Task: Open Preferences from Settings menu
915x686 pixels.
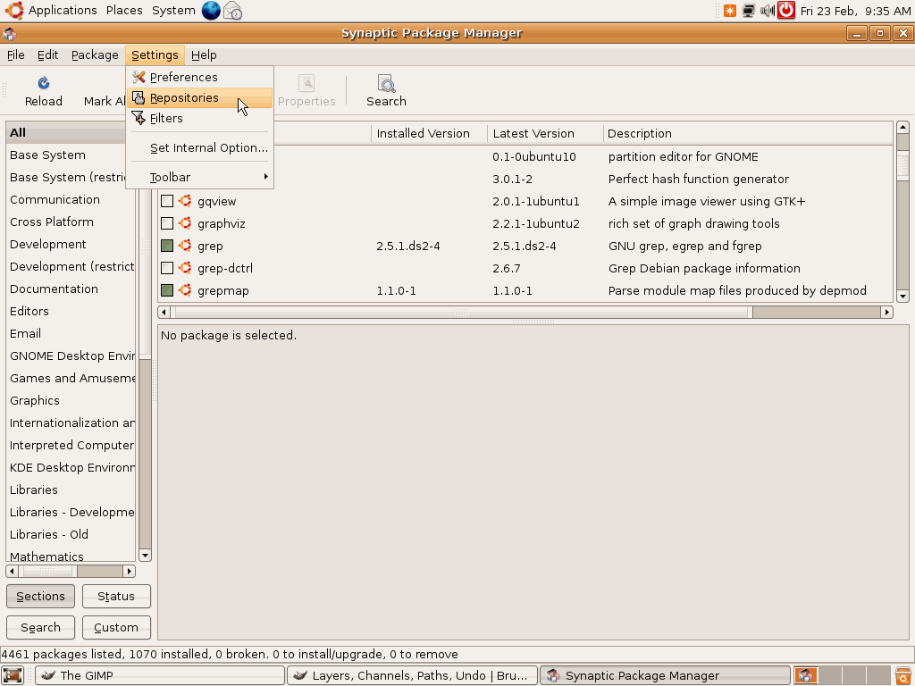Action: pyautogui.click(x=199, y=77)
